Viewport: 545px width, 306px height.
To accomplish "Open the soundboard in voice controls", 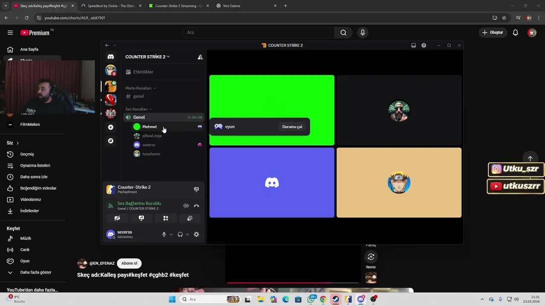I will [190, 218].
